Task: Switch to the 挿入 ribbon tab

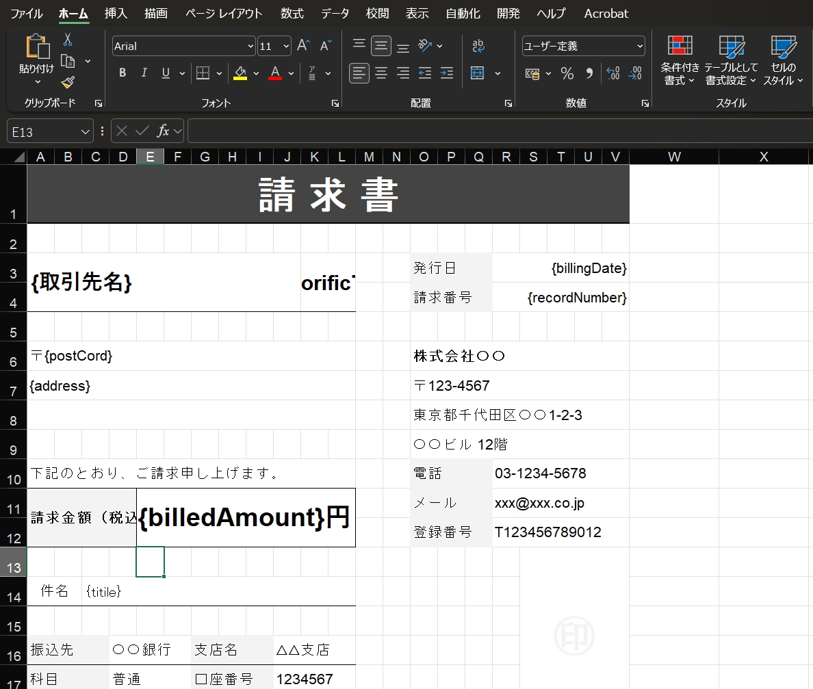Action: (x=116, y=14)
